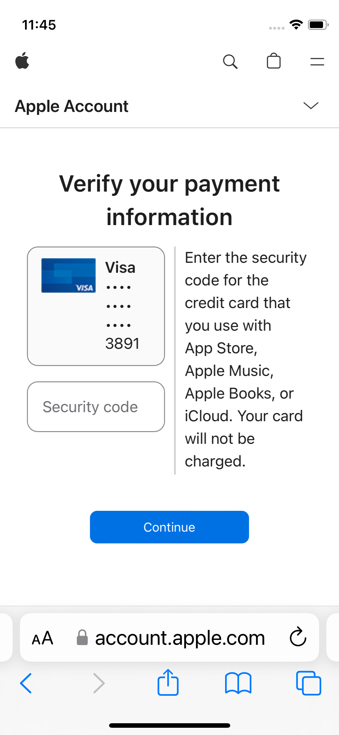Image resolution: width=339 pixels, height=735 pixels.
Task: Tap the Visa card image thumbnail
Action: (68, 275)
